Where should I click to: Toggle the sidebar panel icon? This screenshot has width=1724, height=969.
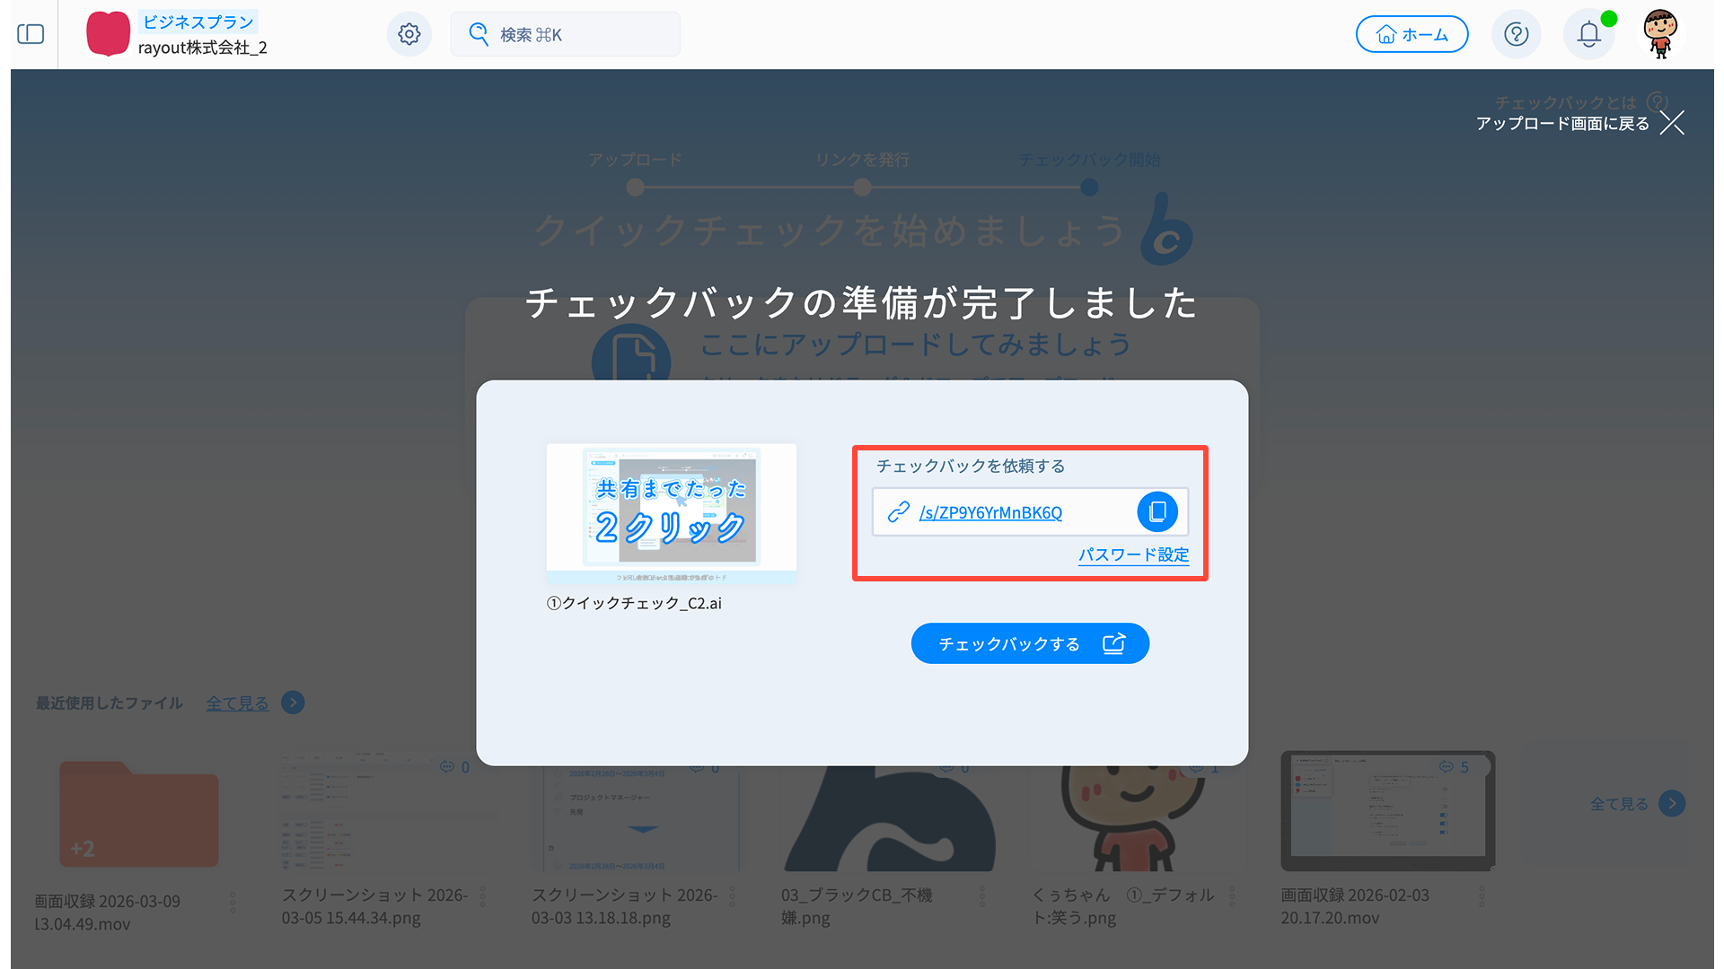click(31, 34)
